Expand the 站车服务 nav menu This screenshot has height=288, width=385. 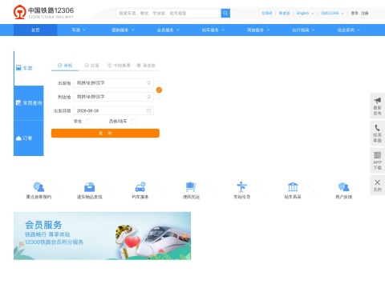[x=213, y=30]
